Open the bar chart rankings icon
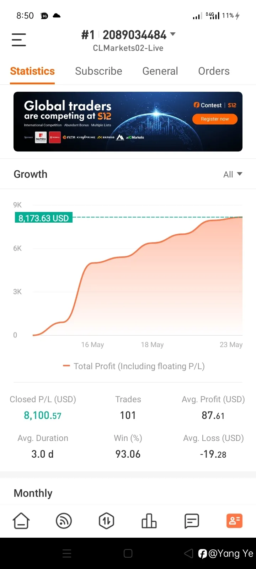The width and height of the screenshot is (256, 569). click(x=149, y=521)
